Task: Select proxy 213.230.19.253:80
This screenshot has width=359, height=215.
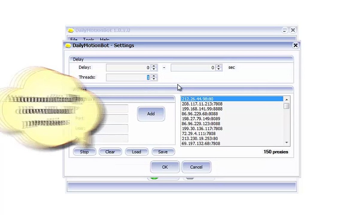Action: (x=232, y=139)
